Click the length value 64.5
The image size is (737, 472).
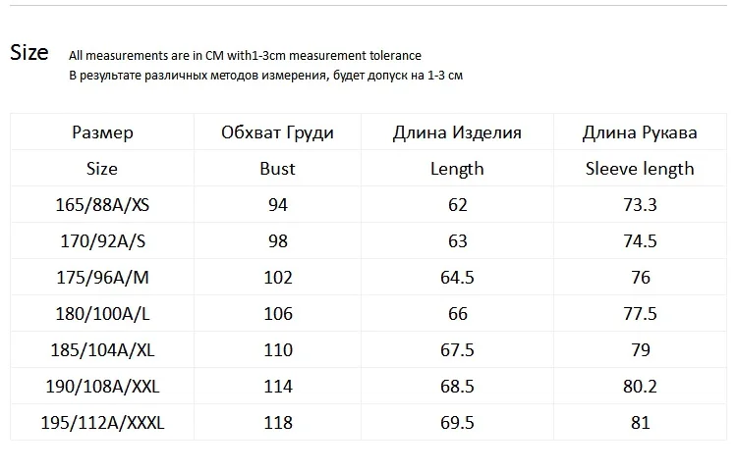click(457, 278)
